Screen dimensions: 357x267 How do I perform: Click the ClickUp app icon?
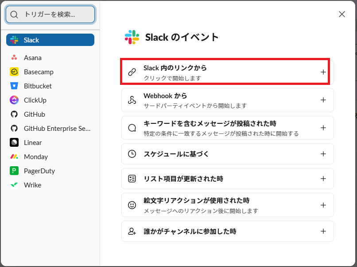pyautogui.click(x=14, y=100)
